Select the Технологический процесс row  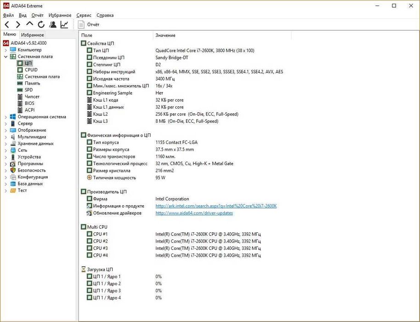[159, 164]
